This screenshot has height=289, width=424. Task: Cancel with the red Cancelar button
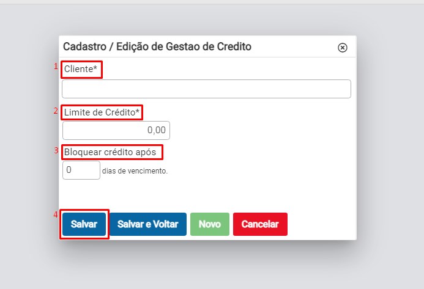click(x=260, y=224)
